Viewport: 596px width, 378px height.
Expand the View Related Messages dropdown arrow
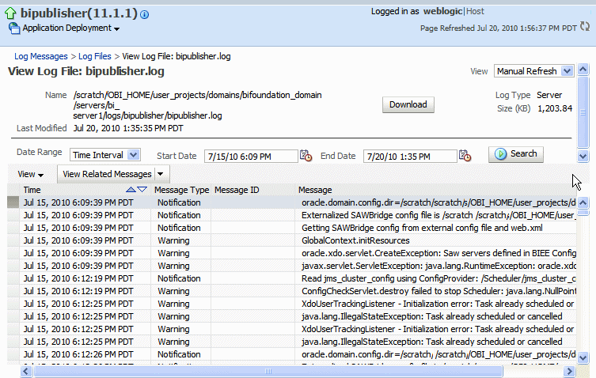click(161, 174)
